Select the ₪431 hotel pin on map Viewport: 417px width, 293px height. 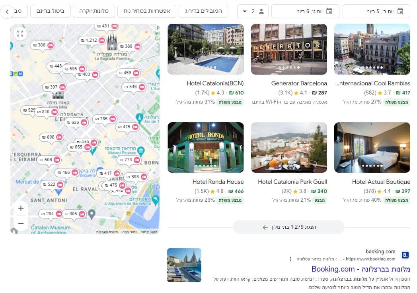point(107,26)
